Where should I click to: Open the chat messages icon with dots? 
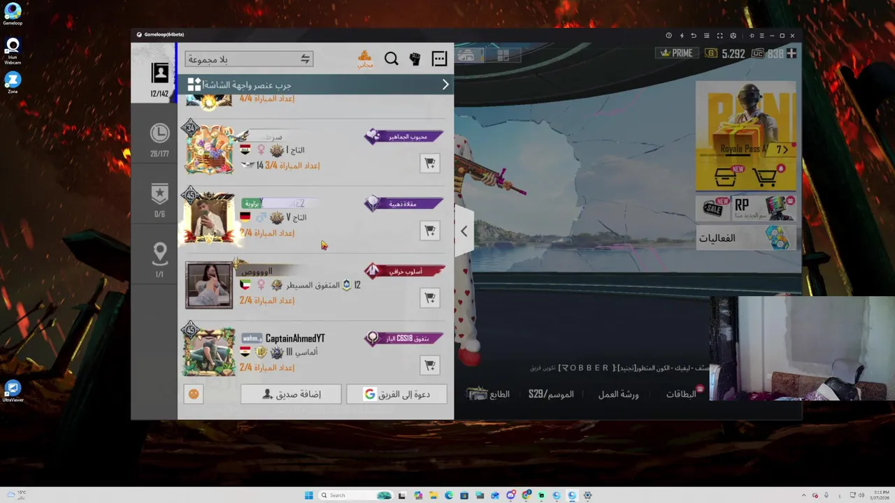pos(439,59)
